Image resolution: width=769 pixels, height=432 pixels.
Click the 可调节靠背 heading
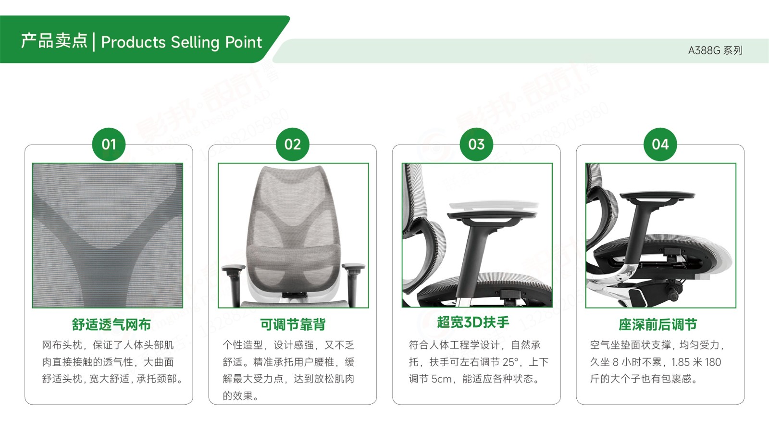293,324
